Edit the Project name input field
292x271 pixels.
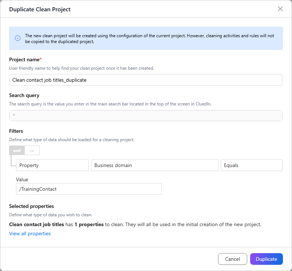[146, 80]
